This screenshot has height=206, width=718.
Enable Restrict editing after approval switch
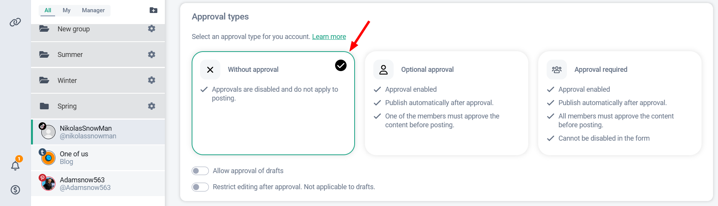200,187
